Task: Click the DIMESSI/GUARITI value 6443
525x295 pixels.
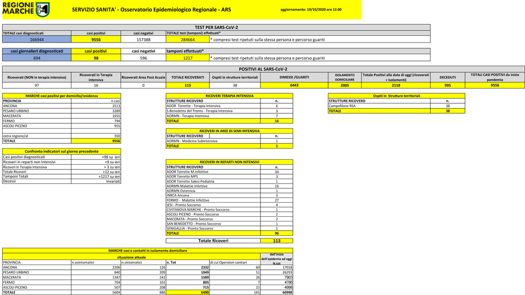Action: (x=294, y=85)
